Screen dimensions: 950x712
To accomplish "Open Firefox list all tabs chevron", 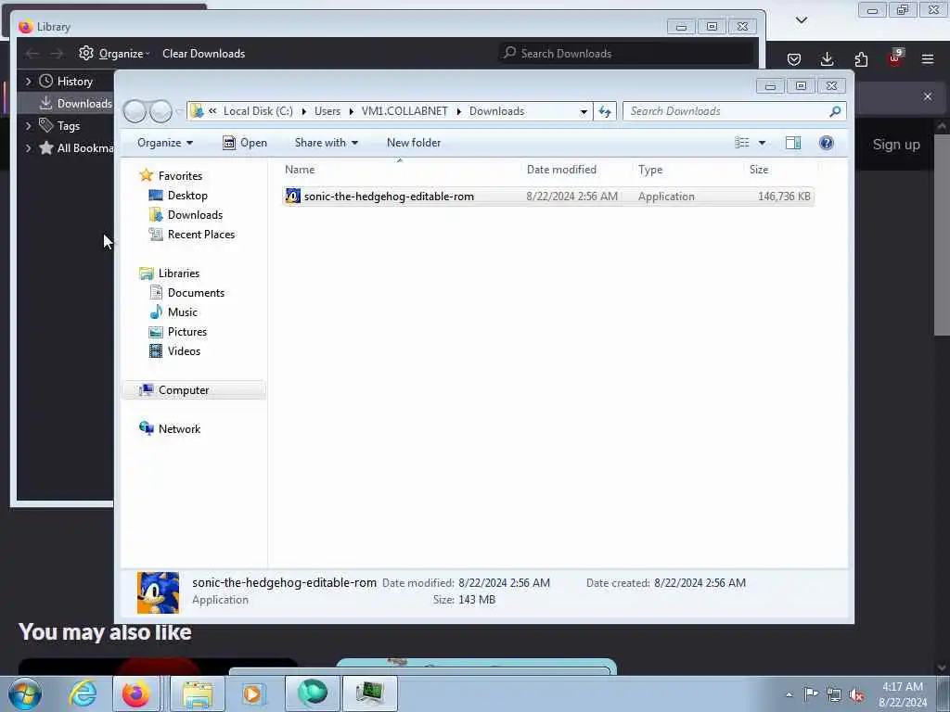I will (x=802, y=20).
